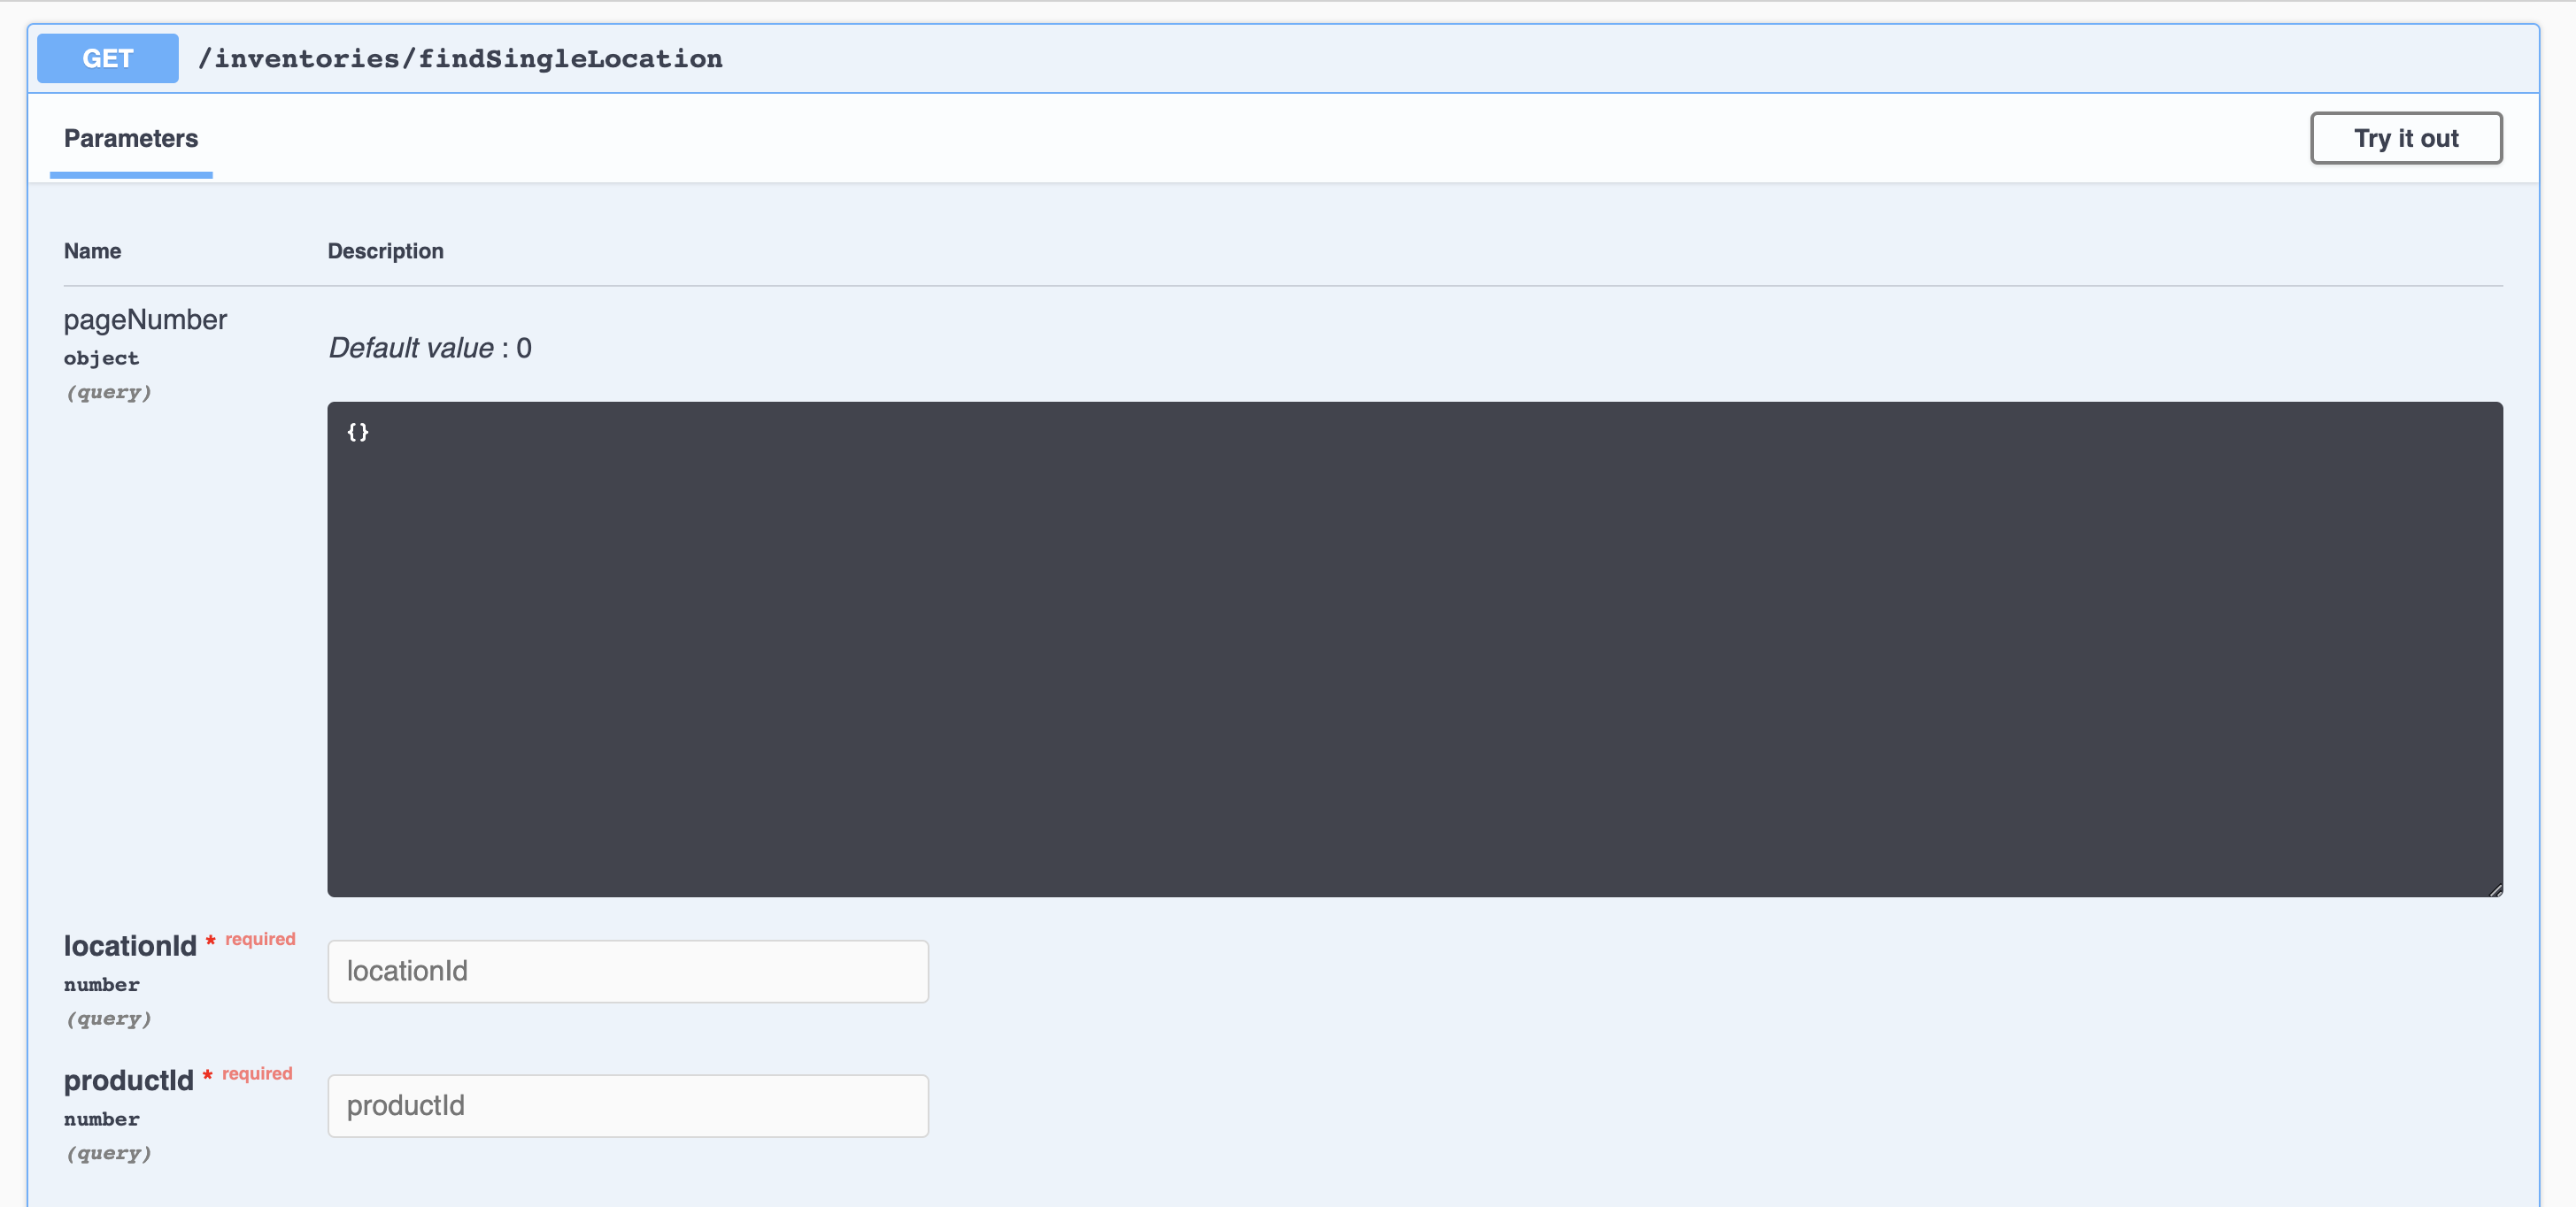Click the Description column header
This screenshot has height=1207, width=2576.
click(385, 251)
